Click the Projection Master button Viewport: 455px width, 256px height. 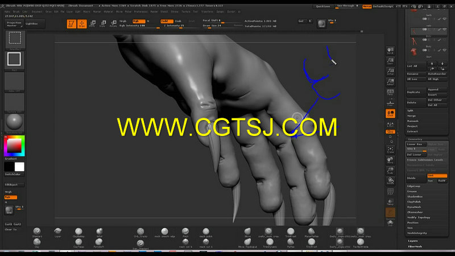14,24
